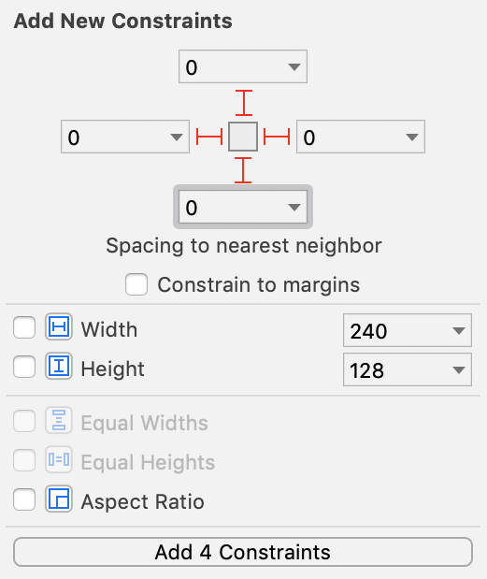This screenshot has width=487, height=579.
Task: Click the Add 4 Constraints button
Action: (243, 552)
